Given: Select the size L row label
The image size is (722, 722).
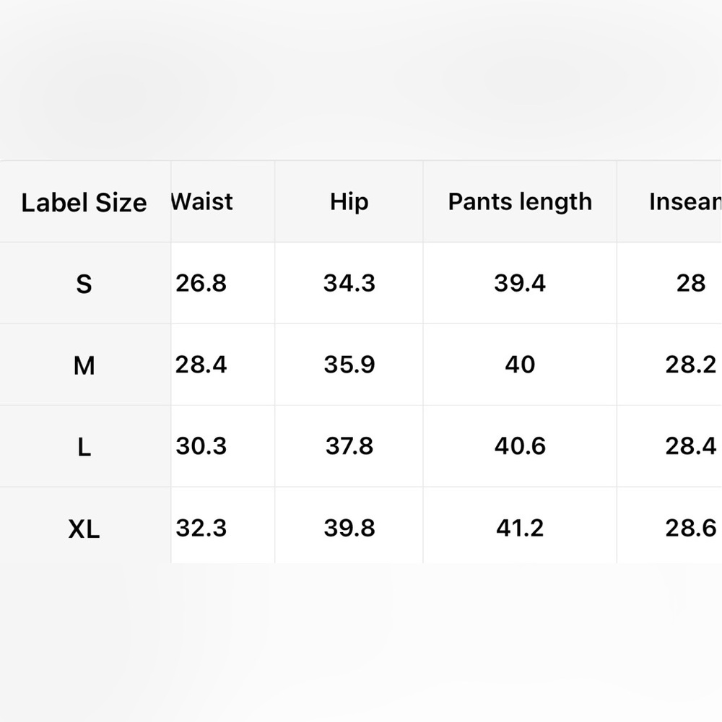Looking at the screenshot, I should (x=84, y=448).
